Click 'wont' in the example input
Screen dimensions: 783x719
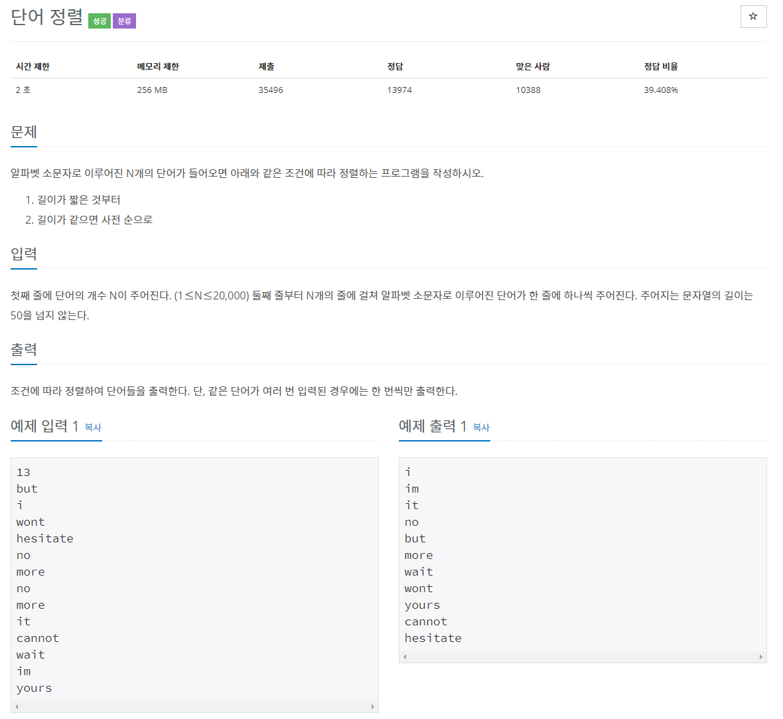tap(31, 522)
